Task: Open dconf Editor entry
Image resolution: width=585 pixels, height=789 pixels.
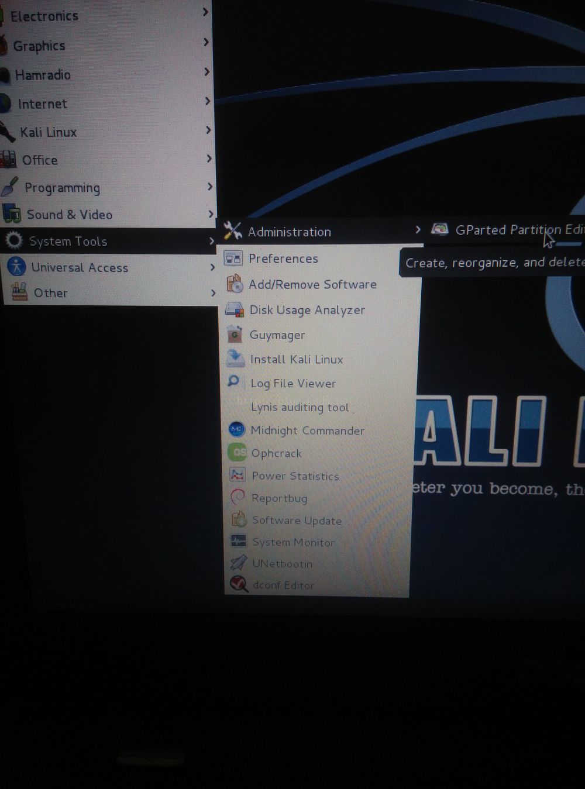Action: click(x=318, y=584)
